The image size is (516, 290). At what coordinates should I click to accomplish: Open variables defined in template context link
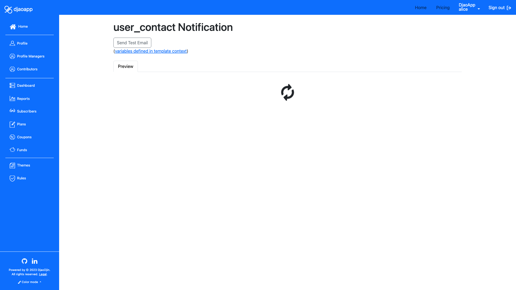[151, 51]
